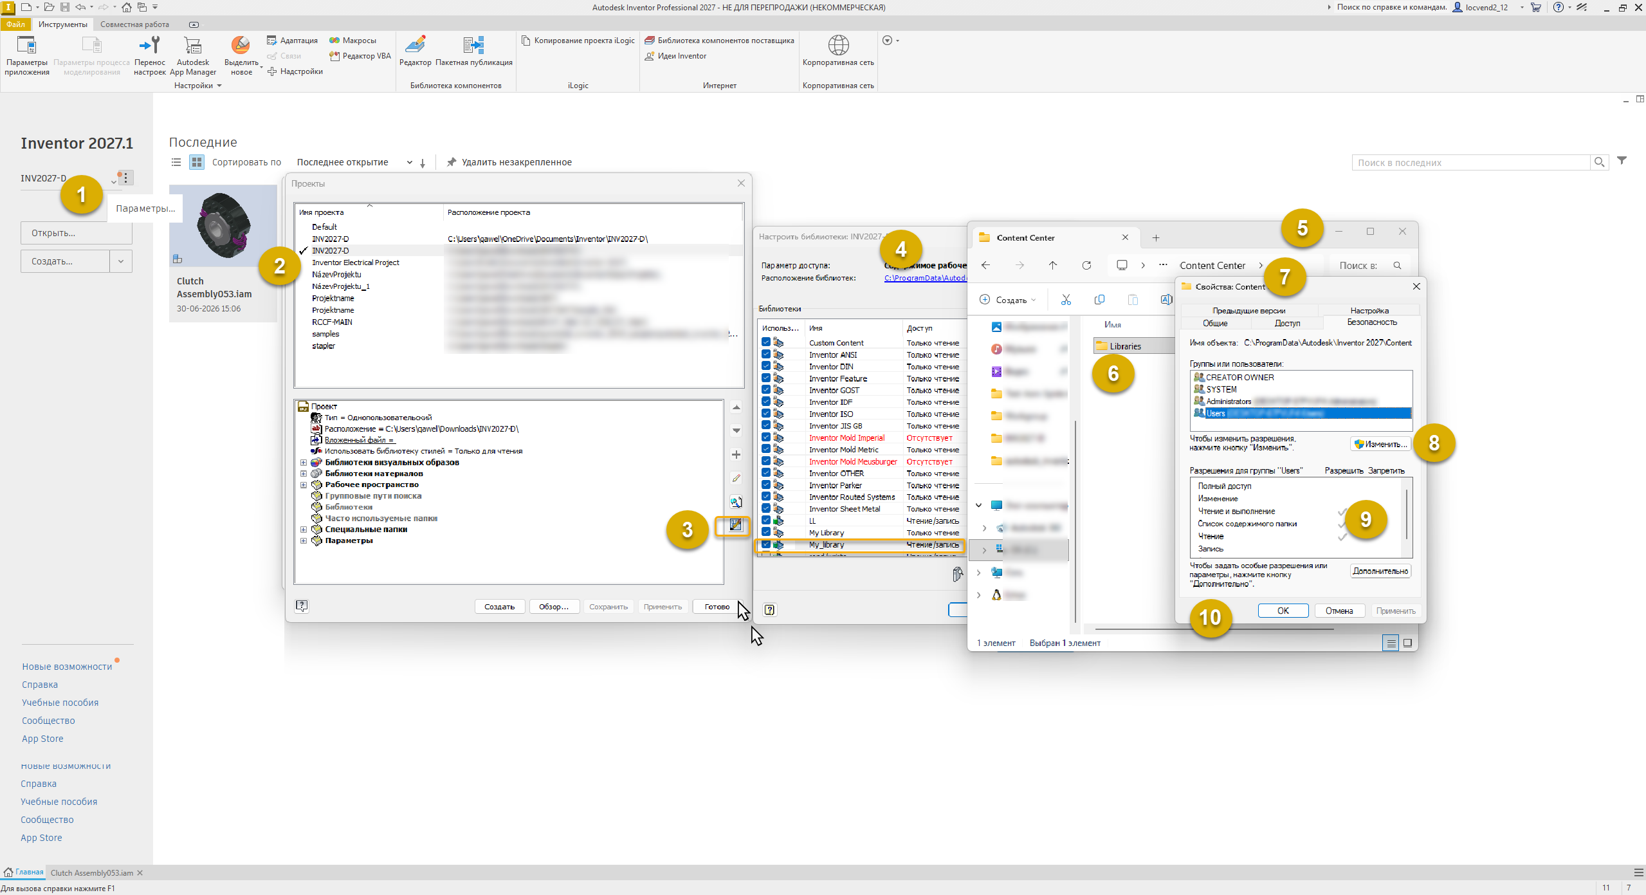
Task: Toggle the Inventor DIN library checkbox
Action: tap(766, 367)
